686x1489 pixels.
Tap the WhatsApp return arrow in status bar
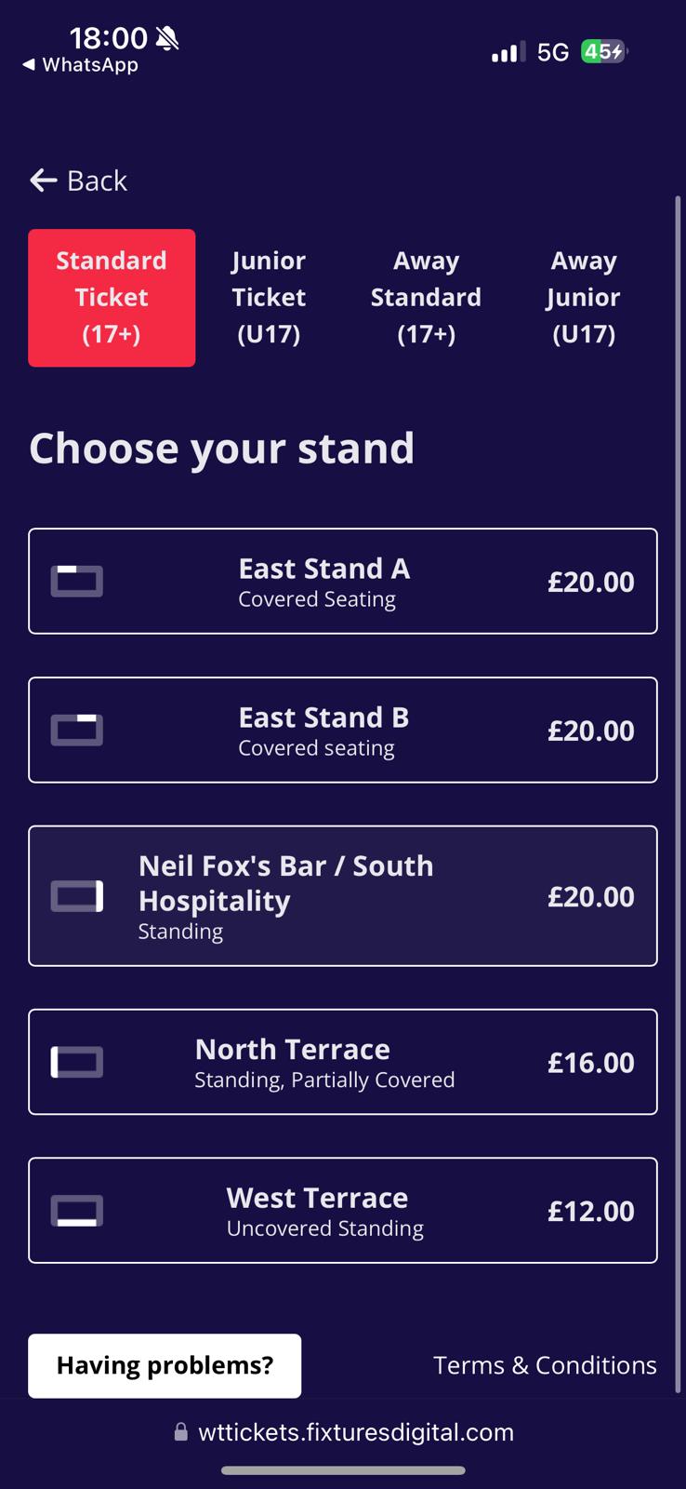coord(29,65)
